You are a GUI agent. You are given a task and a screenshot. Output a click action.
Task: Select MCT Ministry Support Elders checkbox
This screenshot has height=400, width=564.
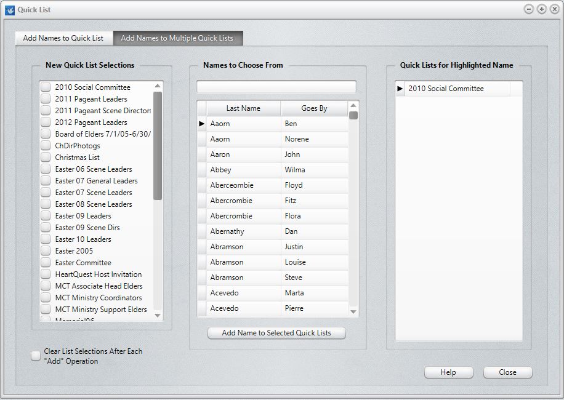click(46, 310)
